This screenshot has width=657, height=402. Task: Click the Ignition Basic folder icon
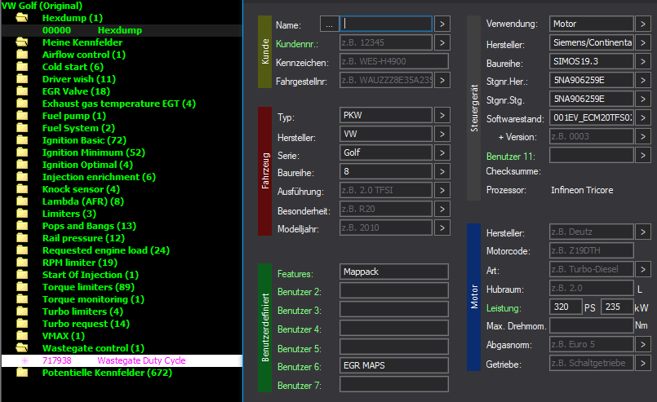[x=22, y=140]
